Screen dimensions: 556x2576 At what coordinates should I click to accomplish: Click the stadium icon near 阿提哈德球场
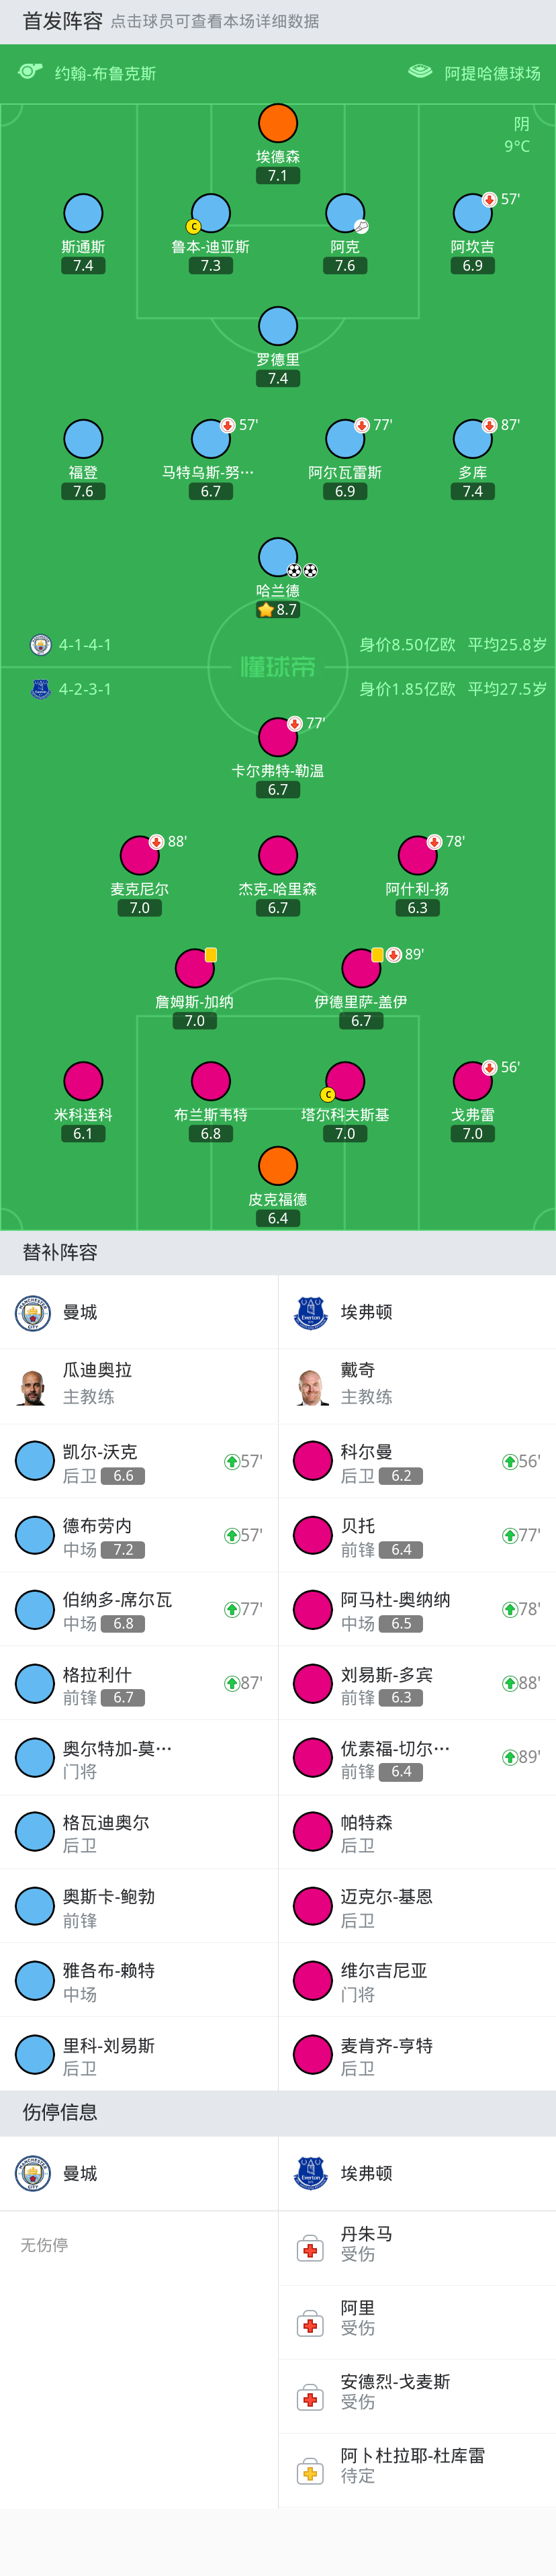(x=421, y=72)
